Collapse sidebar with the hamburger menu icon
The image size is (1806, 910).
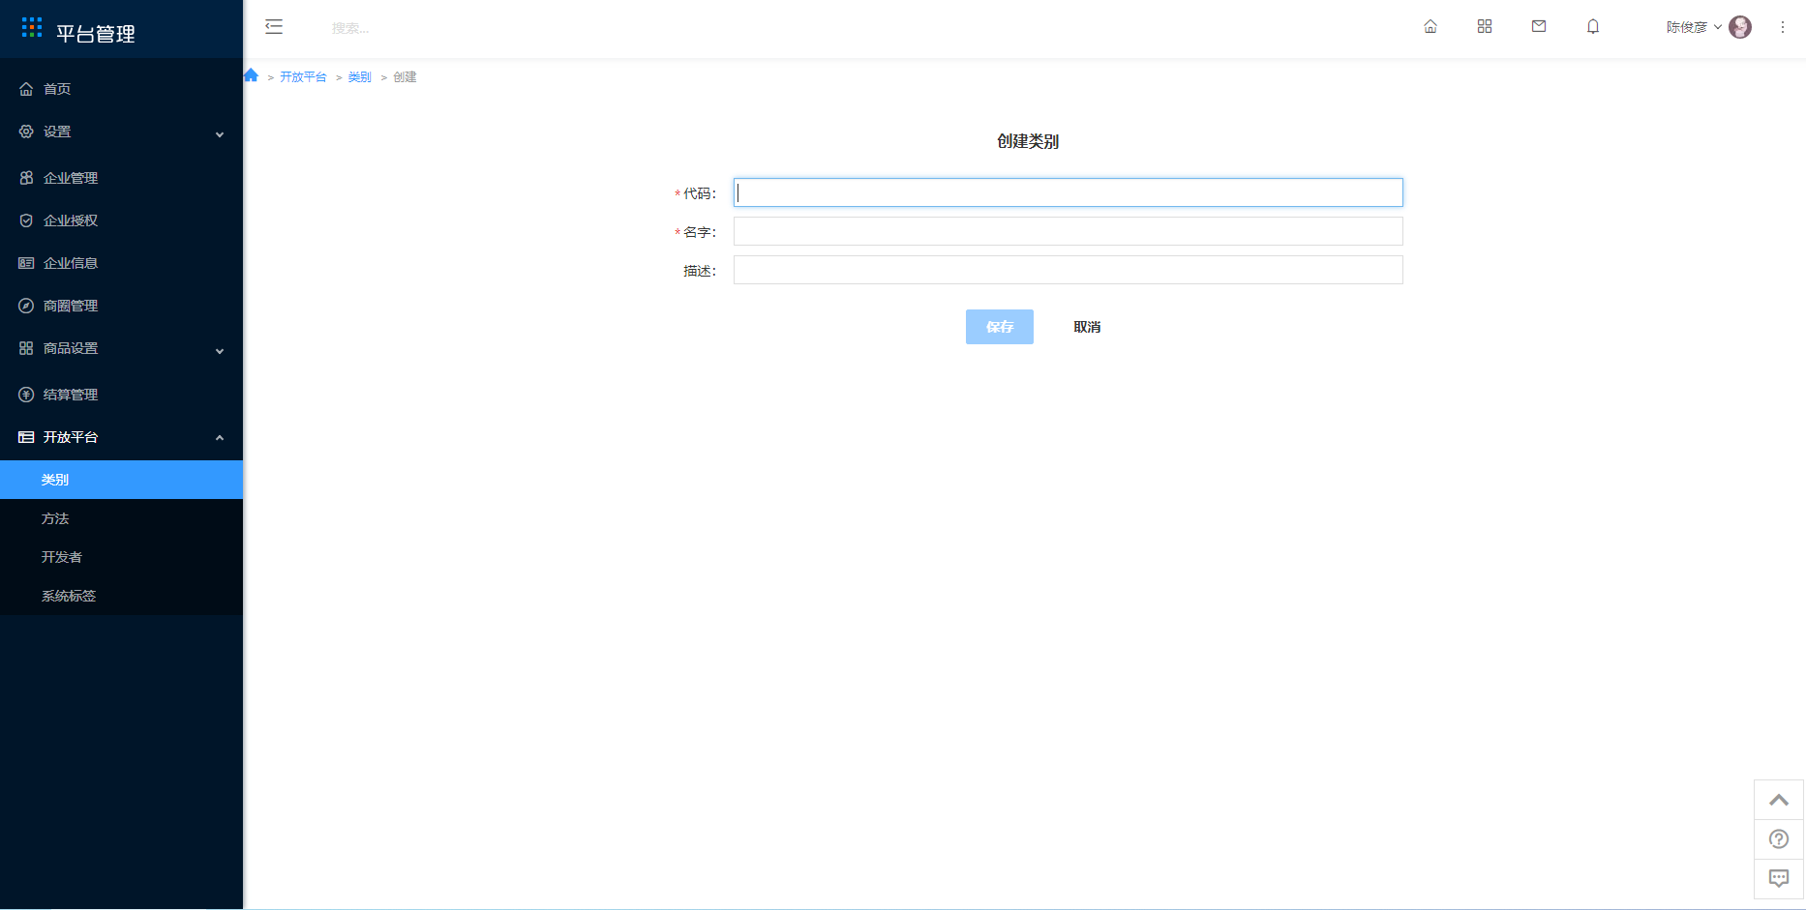[x=274, y=27]
